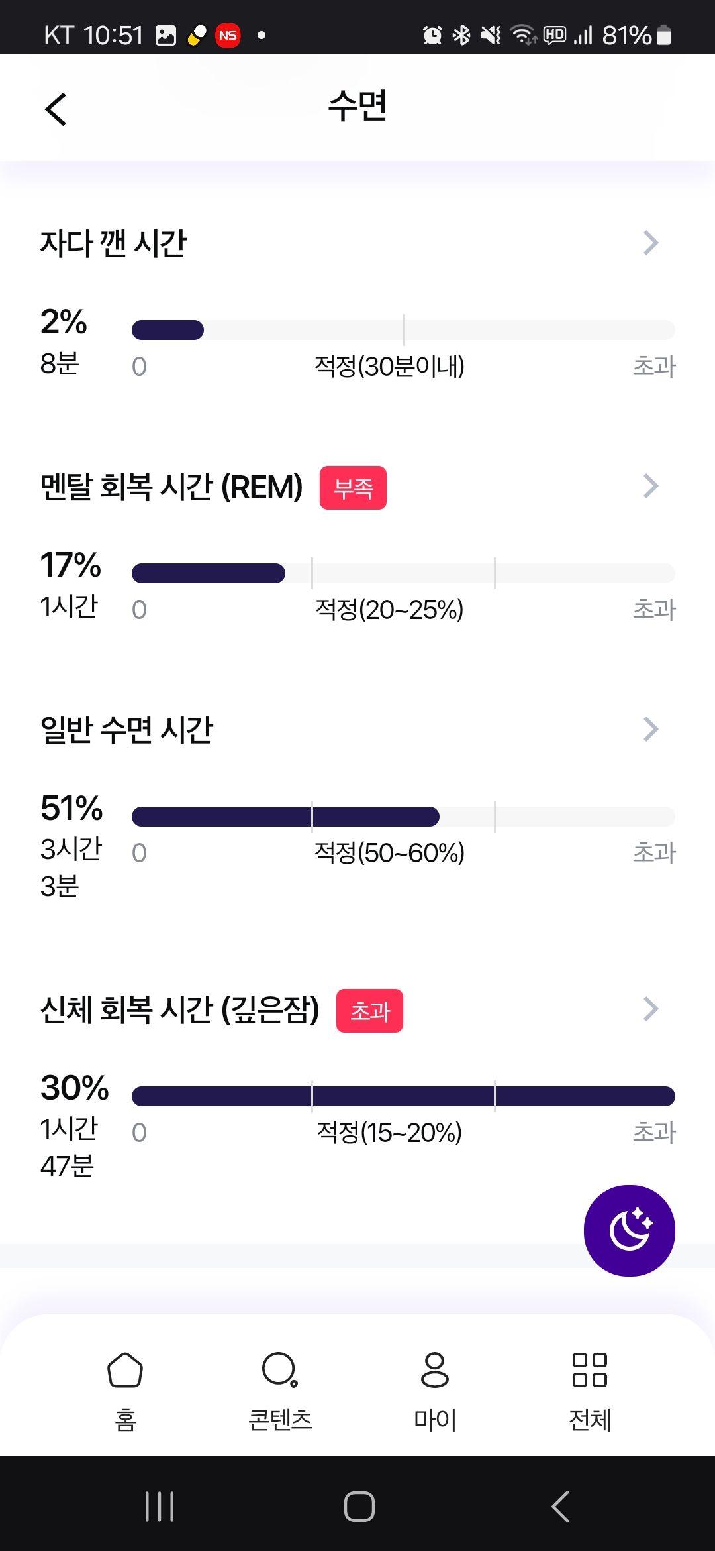Expand 멘탈 회복 시간 (REM) chevron

click(x=651, y=486)
